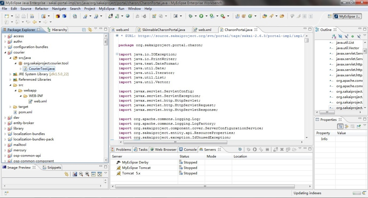Toggle Hide Non-Public Members green dot

click(x=352, y=36)
